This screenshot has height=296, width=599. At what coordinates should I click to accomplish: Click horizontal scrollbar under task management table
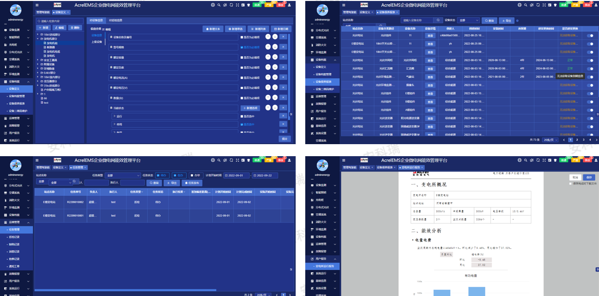[125, 290]
